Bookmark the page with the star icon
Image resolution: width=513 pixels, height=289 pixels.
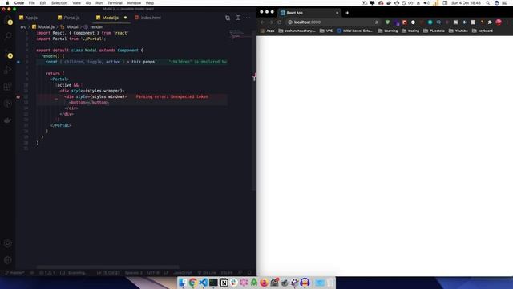click(x=377, y=22)
